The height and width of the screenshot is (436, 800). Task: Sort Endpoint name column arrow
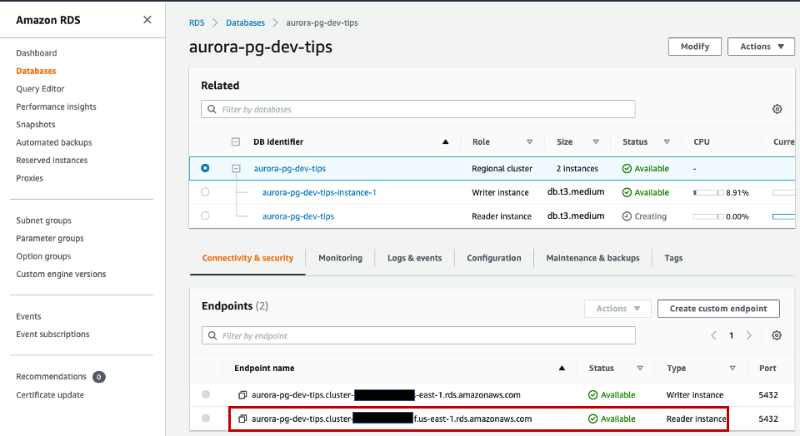[x=562, y=368]
